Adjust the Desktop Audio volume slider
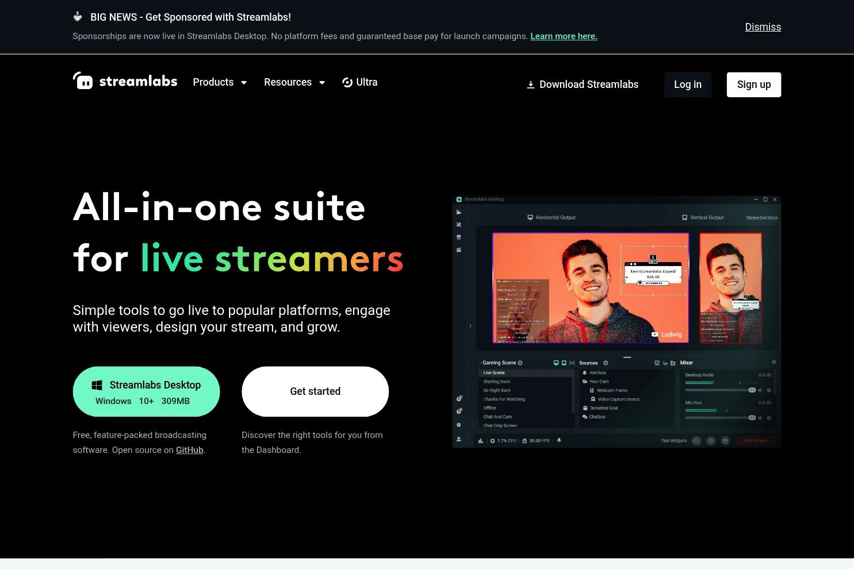Screen dimensions: 854x569 [x=720, y=390]
